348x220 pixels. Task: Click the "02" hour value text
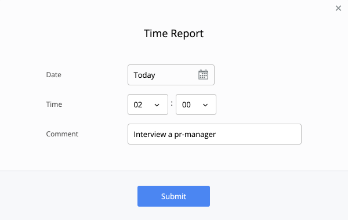[x=138, y=104]
